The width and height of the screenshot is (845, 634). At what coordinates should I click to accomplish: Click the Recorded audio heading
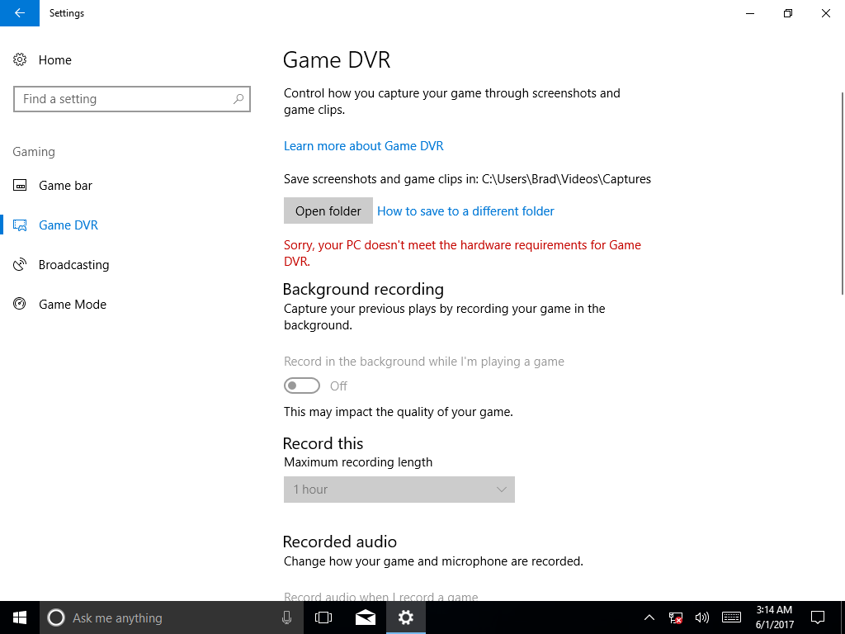[x=339, y=542]
